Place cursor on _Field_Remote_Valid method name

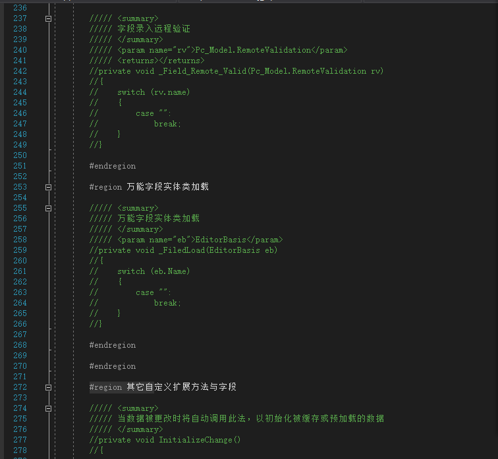pyautogui.click(x=196, y=71)
